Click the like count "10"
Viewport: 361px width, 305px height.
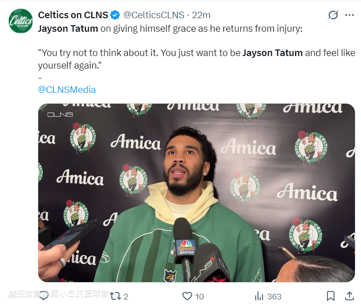(x=200, y=297)
